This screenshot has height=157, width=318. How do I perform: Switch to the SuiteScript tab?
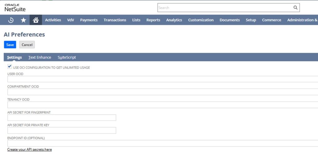67,57
